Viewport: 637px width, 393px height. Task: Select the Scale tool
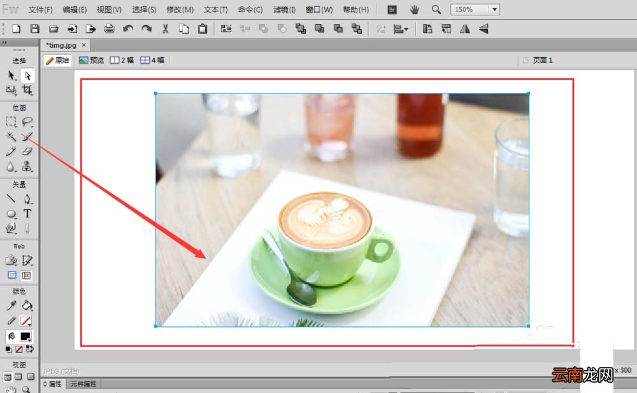(x=11, y=90)
